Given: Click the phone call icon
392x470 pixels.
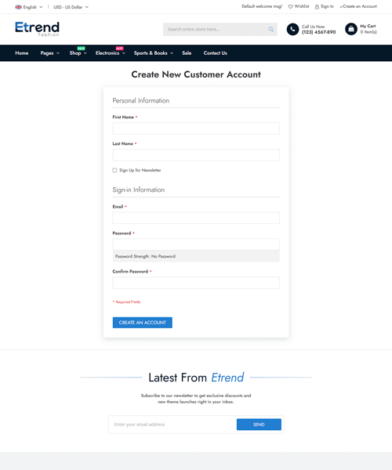Looking at the screenshot, I should (292, 30).
